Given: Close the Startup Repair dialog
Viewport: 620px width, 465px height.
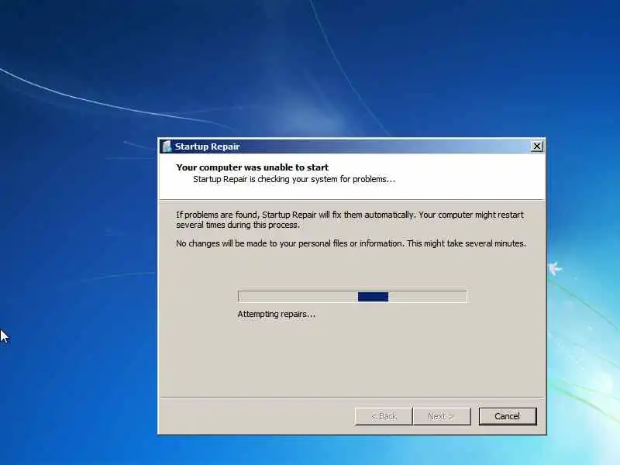Looking at the screenshot, I should (537, 146).
